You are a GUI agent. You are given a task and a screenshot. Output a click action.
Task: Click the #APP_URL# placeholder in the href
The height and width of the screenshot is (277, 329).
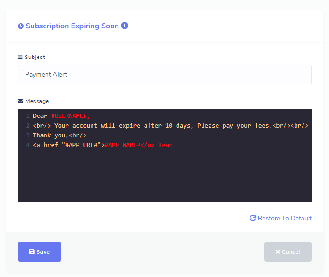tap(81, 145)
